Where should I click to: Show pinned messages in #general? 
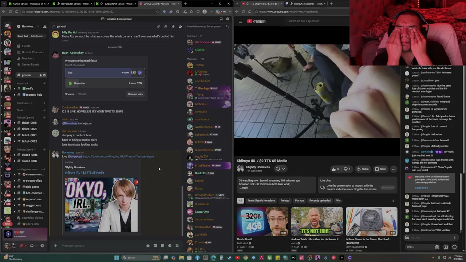[173, 26]
